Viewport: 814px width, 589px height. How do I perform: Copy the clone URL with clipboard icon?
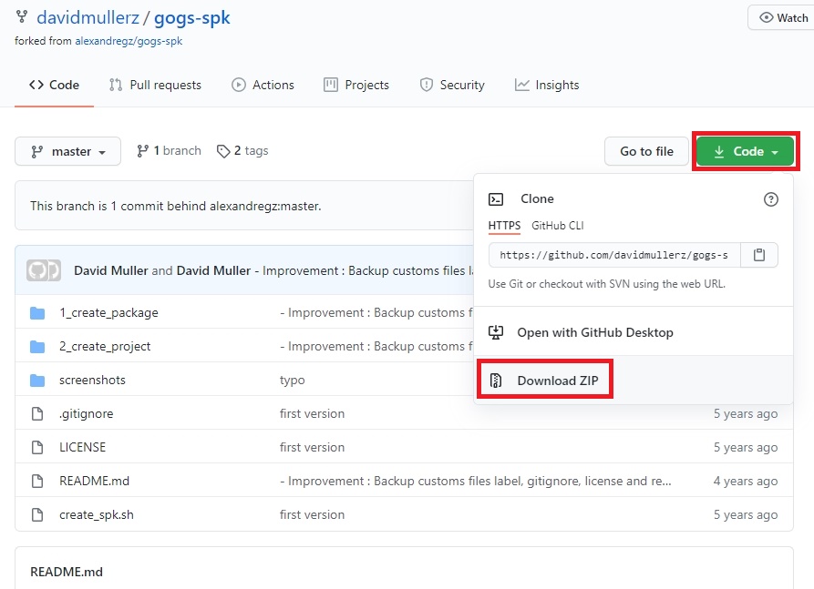click(759, 255)
